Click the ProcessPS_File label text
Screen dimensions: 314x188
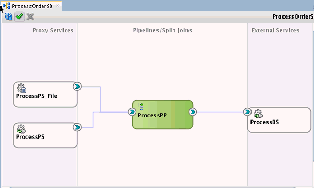point(37,96)
